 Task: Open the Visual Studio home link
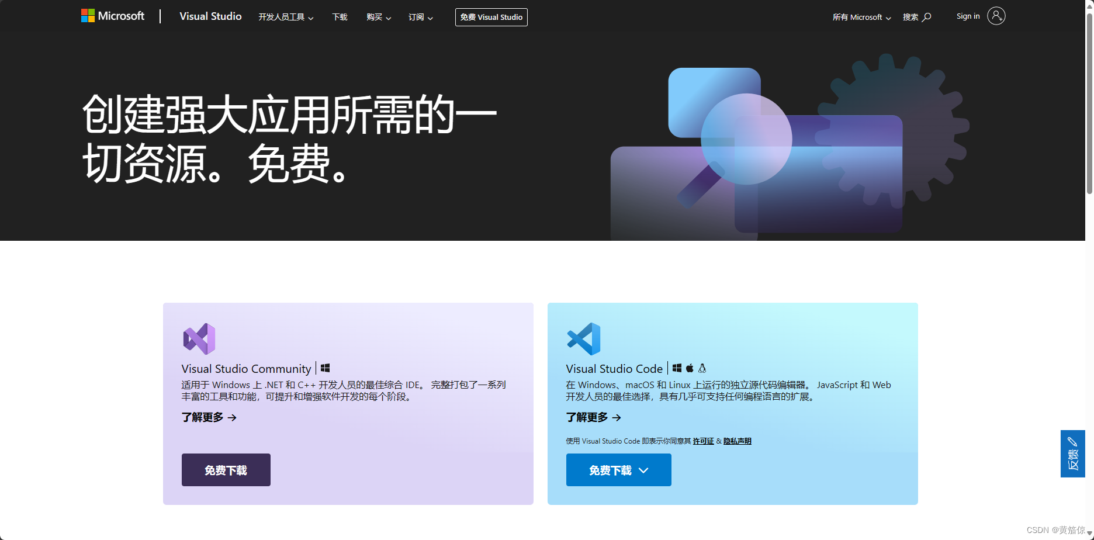(210, 16)
